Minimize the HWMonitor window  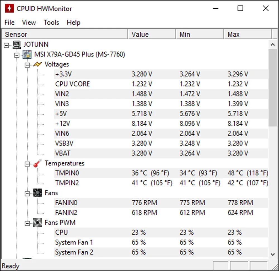(215, 8)
